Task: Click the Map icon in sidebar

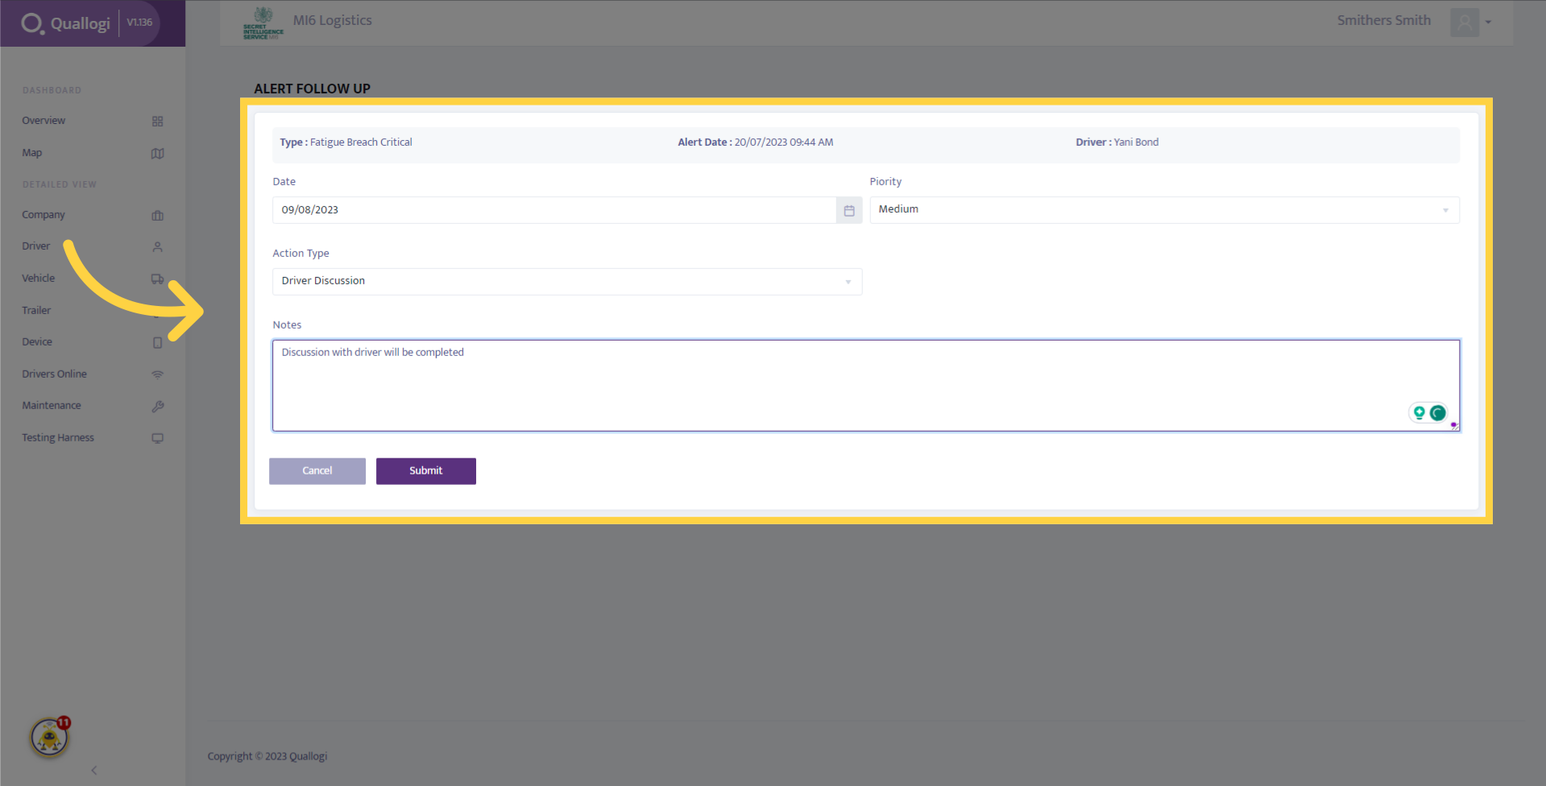Action: (x=157, y=154)
